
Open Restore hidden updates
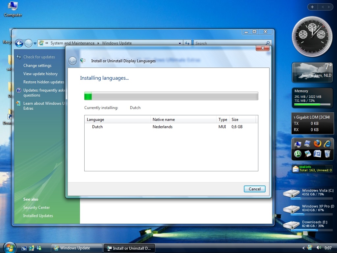44,82
